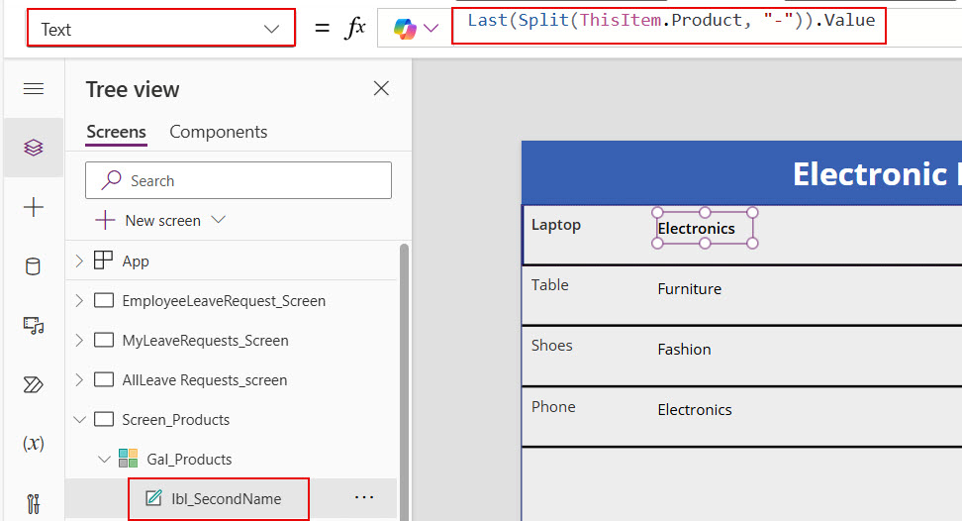Screen dimensions: 962x521
Task: Click the Shoes text in gallery
Action: pyautogui.click(x=551, y=346)
